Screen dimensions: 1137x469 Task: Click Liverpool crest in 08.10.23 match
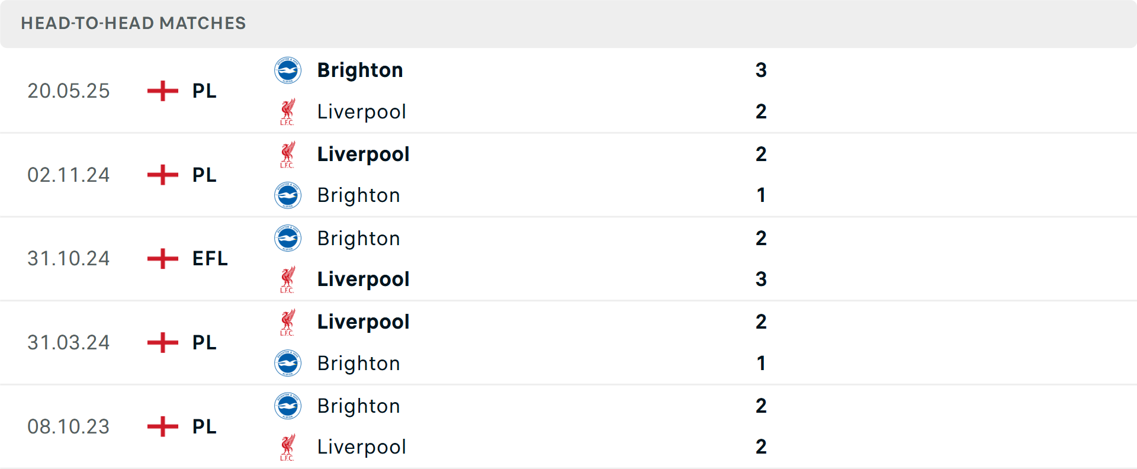[x=288, y=447]
